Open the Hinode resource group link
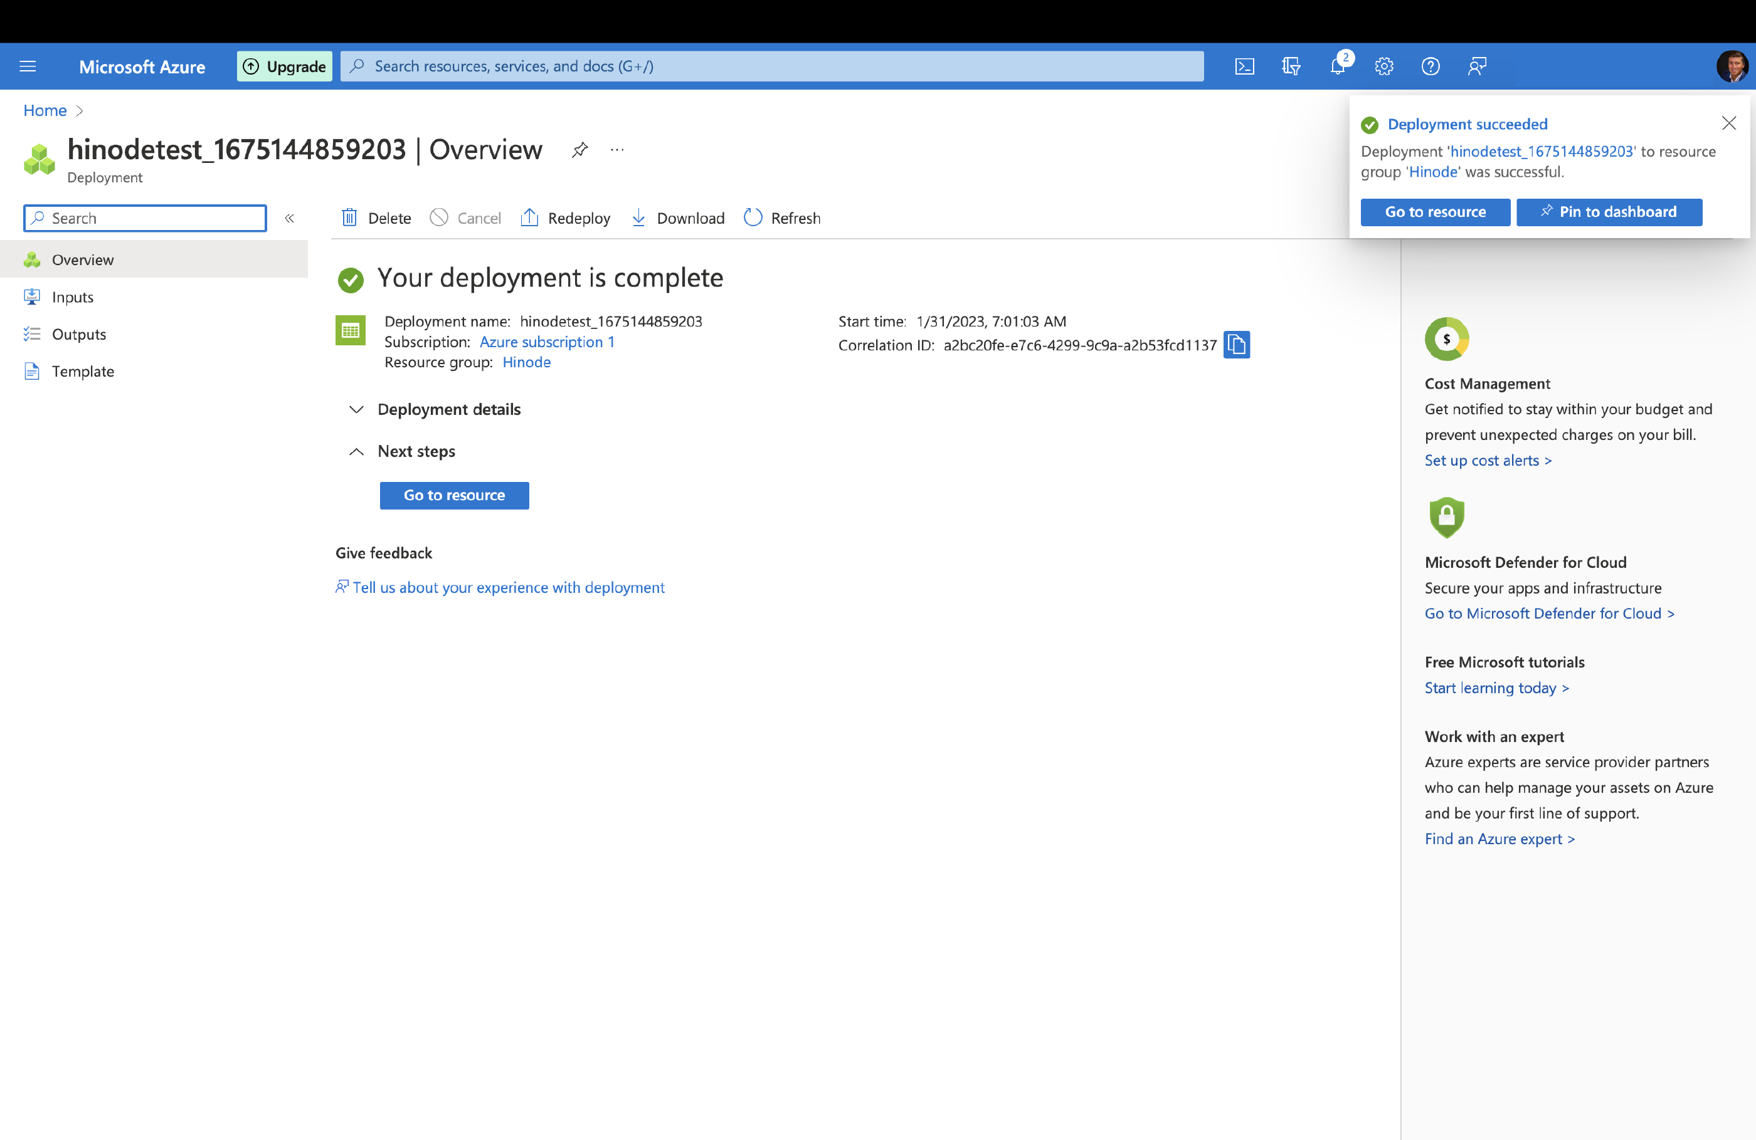 coord(526,362)
